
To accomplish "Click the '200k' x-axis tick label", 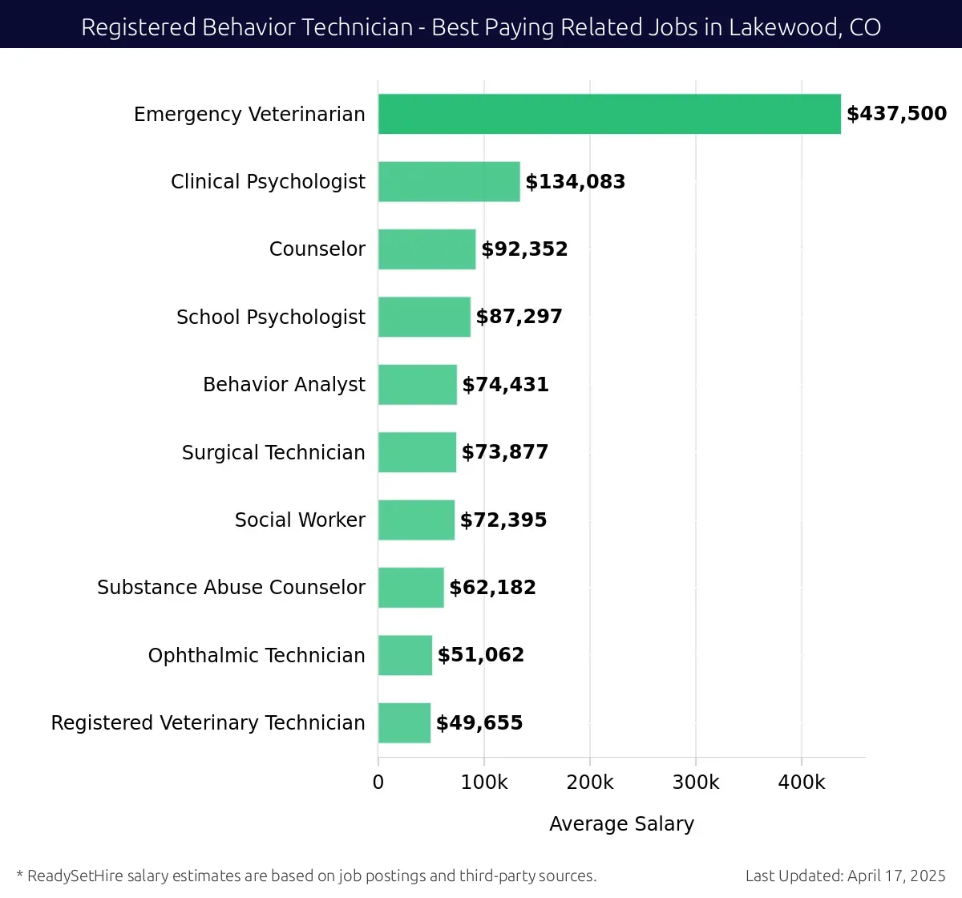I will [x=590, y=783].
